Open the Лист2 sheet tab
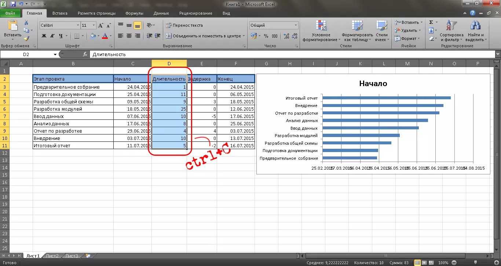The width and height of the screenshot is (501, 266). pyautogui.click(x=52, y=256)
